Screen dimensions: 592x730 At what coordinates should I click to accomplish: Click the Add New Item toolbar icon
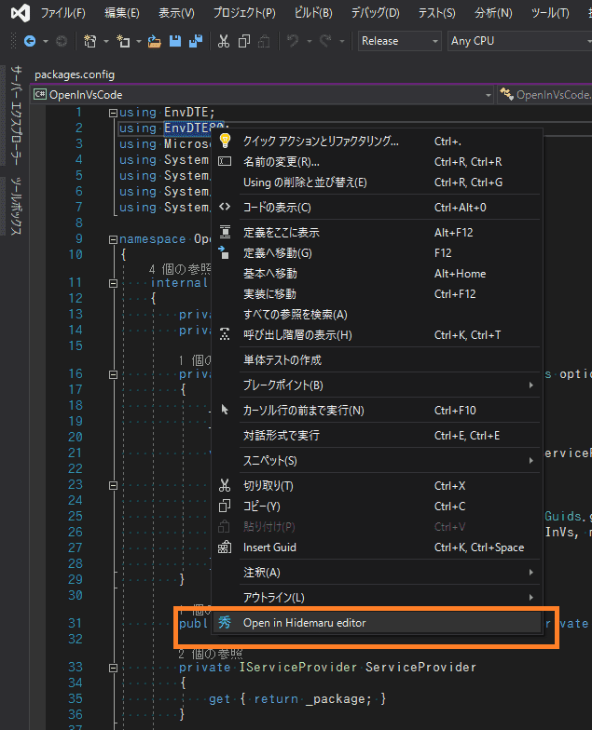tap(123, 41)
